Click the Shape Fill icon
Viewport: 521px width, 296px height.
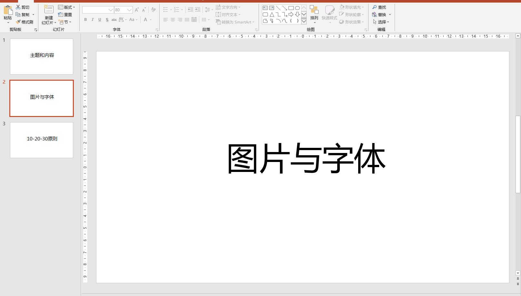351,7
